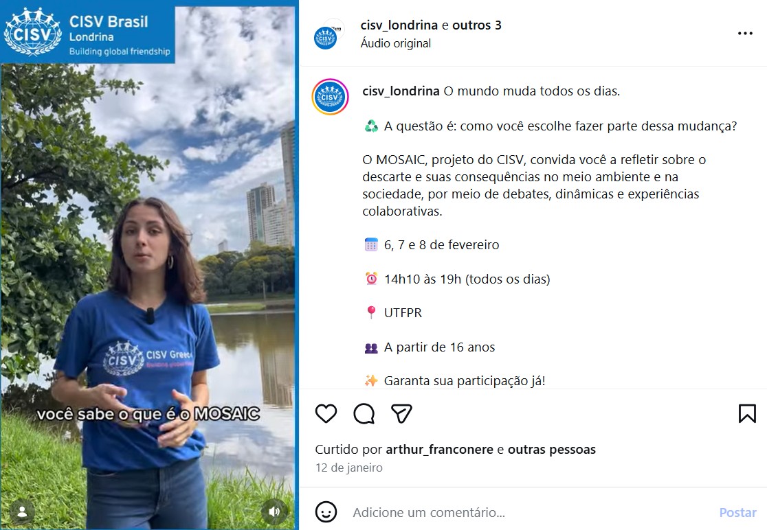View cisv_londrina story avatar in caption
The image size is (767, 530).
(330, 97)
